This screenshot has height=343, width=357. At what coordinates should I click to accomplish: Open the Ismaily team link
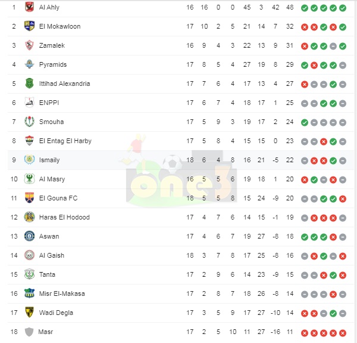(x=49, y=160)
